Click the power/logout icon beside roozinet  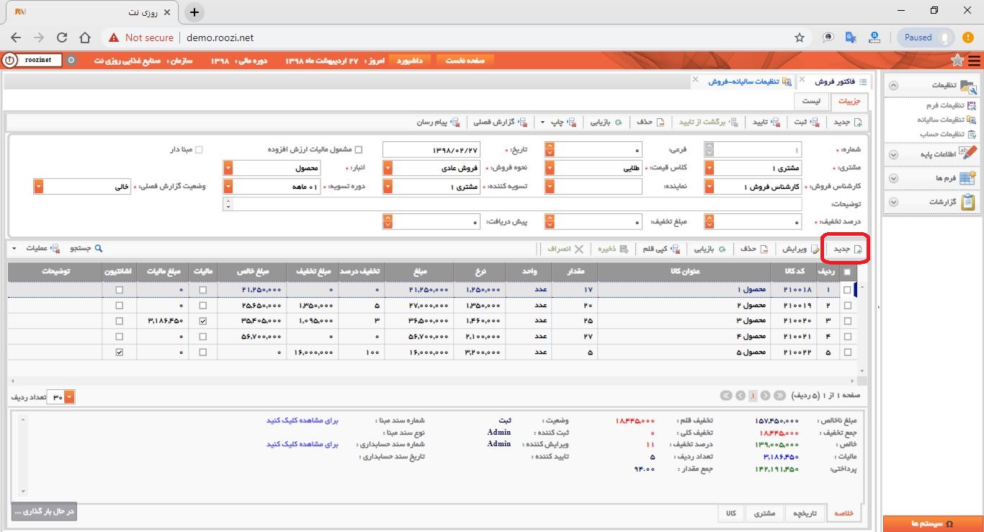[x=9, y=61]
